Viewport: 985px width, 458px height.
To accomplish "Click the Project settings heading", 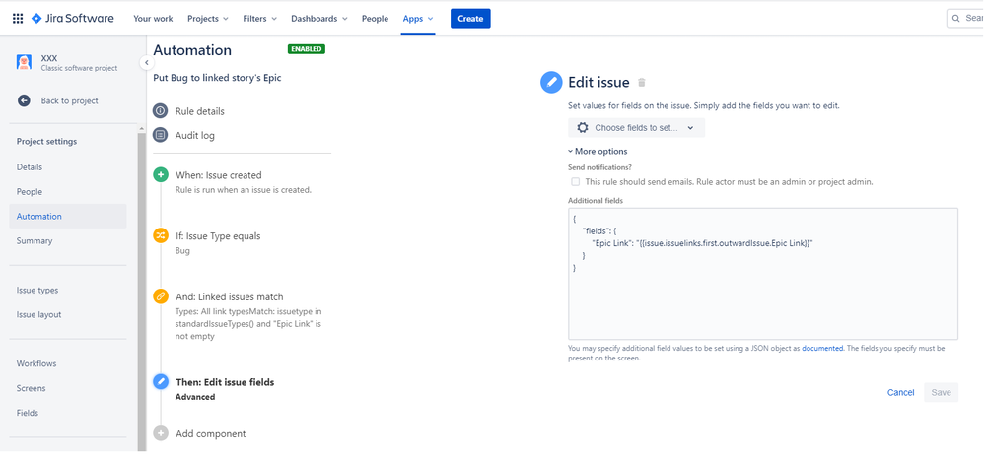I will tap(46, 141).
